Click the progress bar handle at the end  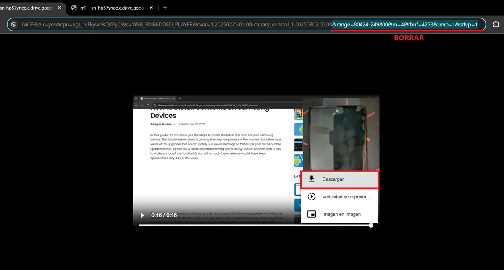tap(371, 226)
